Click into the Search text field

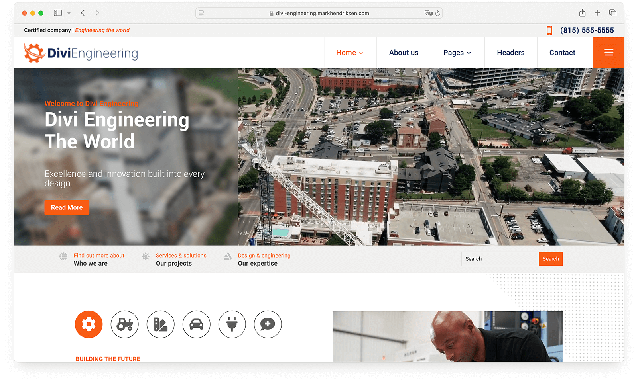(x=500, y=259)
